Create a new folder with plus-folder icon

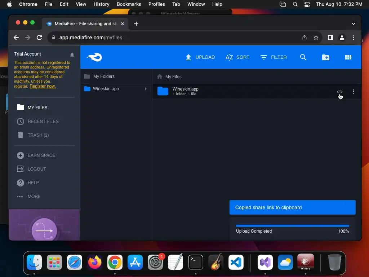[325, 57]
